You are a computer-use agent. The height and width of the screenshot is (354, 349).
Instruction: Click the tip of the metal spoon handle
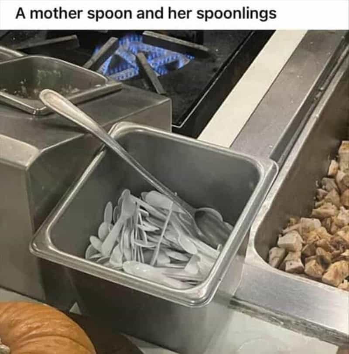pos(46,95)
